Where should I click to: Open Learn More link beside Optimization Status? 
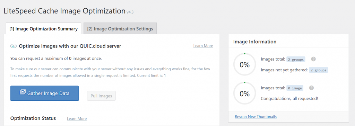tap(77, 118)
